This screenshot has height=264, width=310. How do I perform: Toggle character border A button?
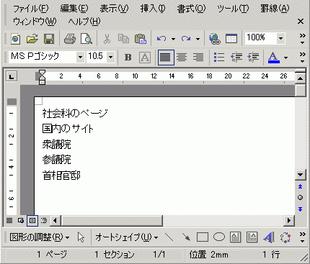[x=145, y=58]
